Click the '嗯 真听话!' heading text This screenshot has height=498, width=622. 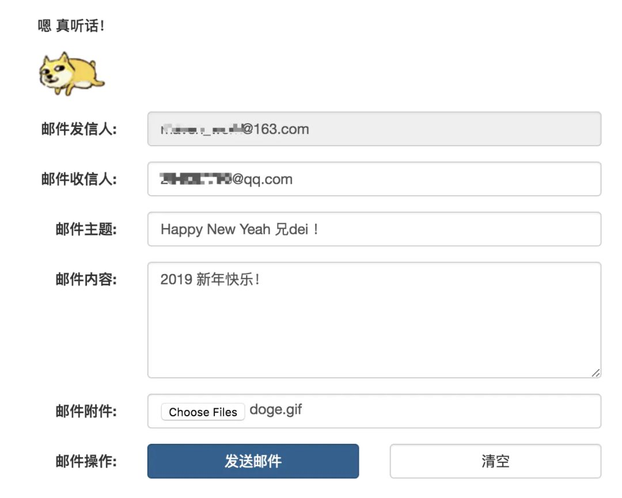click(71, 26)
